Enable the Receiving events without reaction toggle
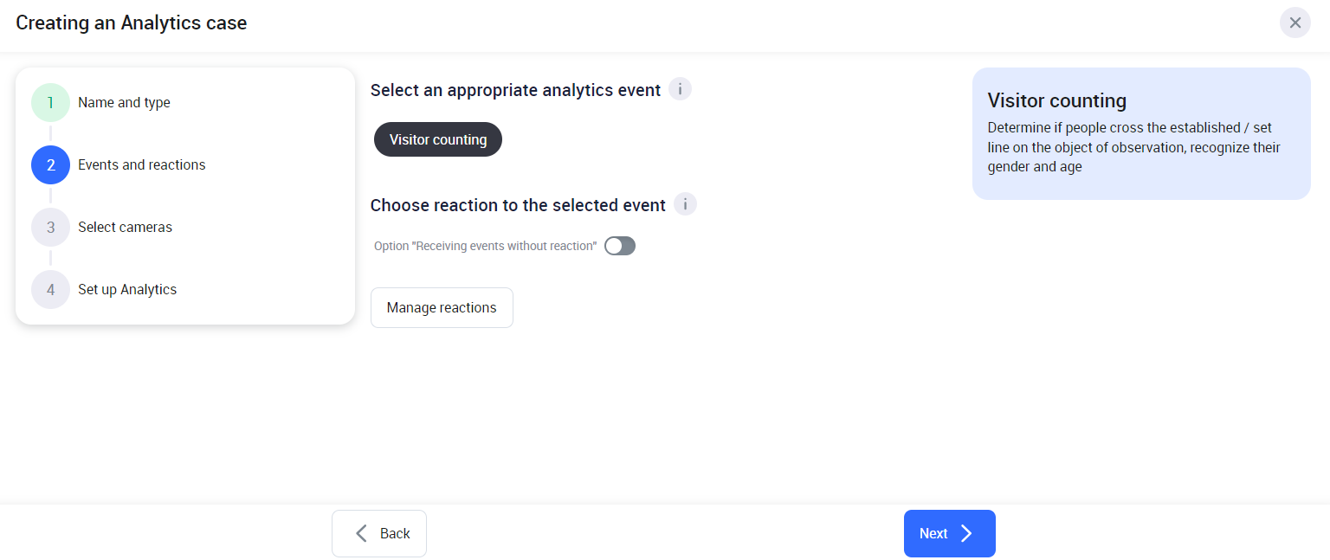 (620, 246)
